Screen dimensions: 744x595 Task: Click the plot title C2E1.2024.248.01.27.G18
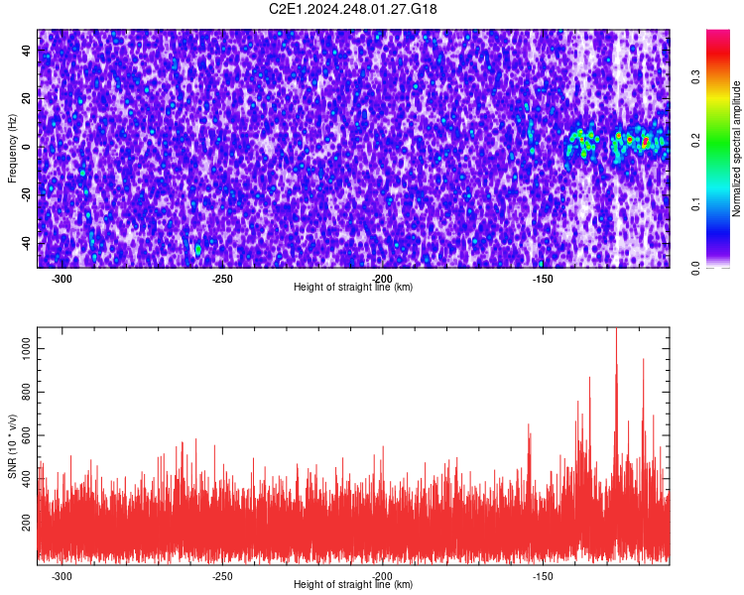coord(352,9)
